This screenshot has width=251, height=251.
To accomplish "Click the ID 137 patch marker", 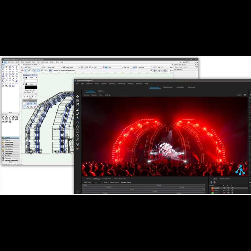I will (x=85, y=185).
